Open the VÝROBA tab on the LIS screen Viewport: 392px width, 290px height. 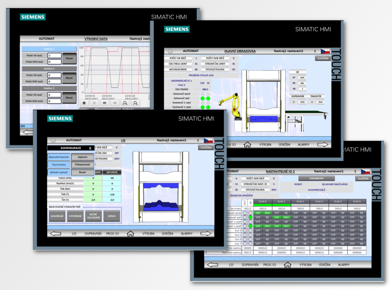[x=148, y=234]
